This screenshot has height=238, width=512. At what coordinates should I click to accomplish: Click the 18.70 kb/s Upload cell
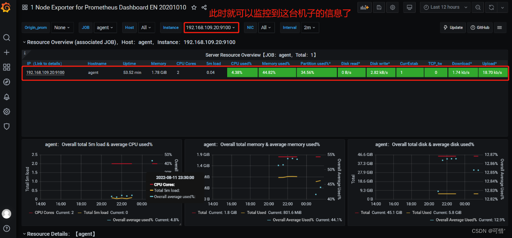[x=493, y=72]
